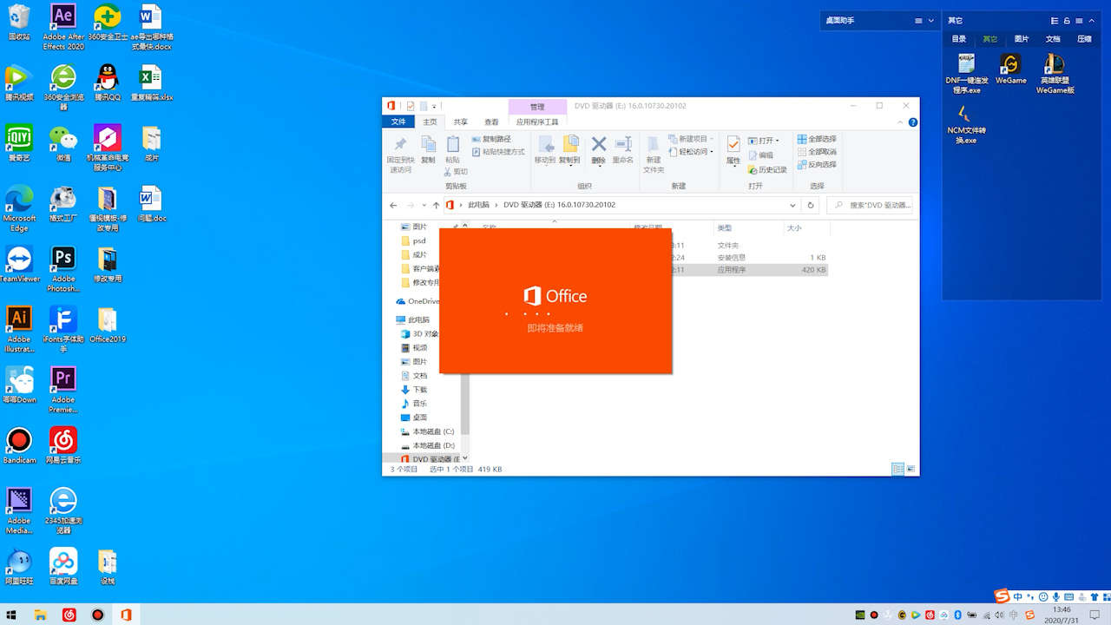1111x625 pixels.
Task: Click 反向选择 in the ribbon
Action: pyautogui.click(x=817, y=165)
